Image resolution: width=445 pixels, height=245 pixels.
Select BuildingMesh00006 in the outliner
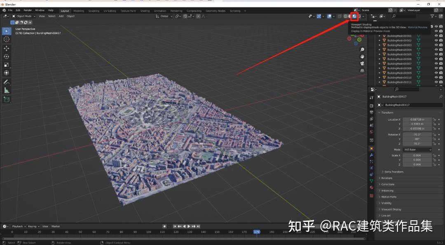tap(399, 59)
